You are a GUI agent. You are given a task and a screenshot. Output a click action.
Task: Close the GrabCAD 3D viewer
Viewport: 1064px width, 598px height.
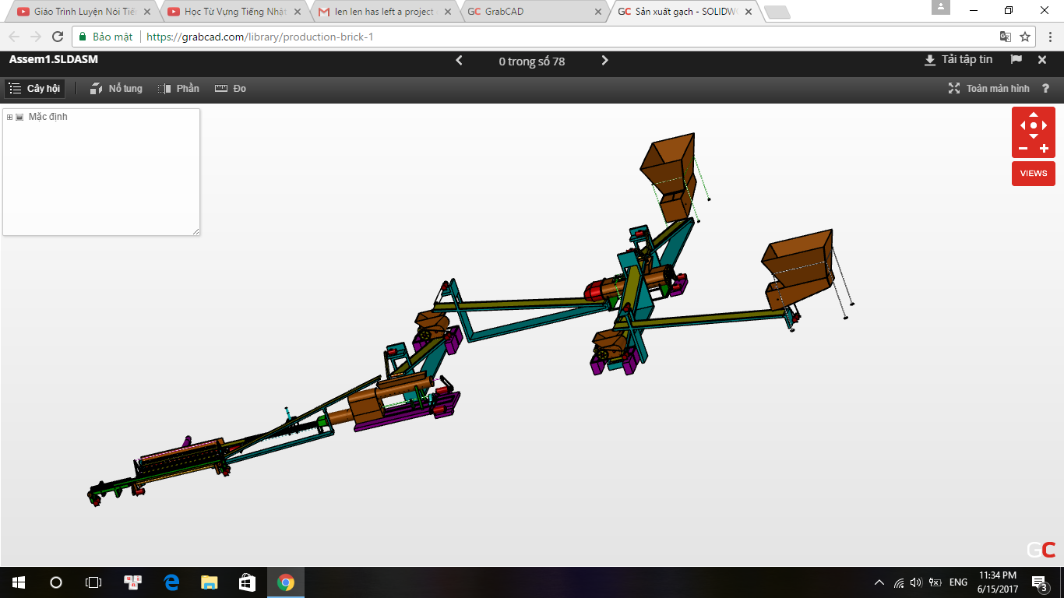[x=1042, y=60]
